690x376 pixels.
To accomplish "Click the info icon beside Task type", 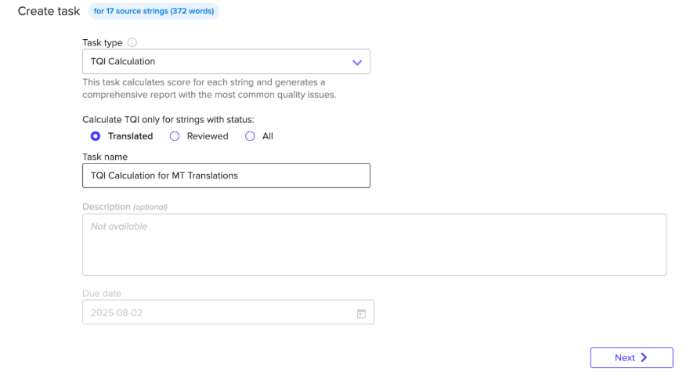I will 132,43.
